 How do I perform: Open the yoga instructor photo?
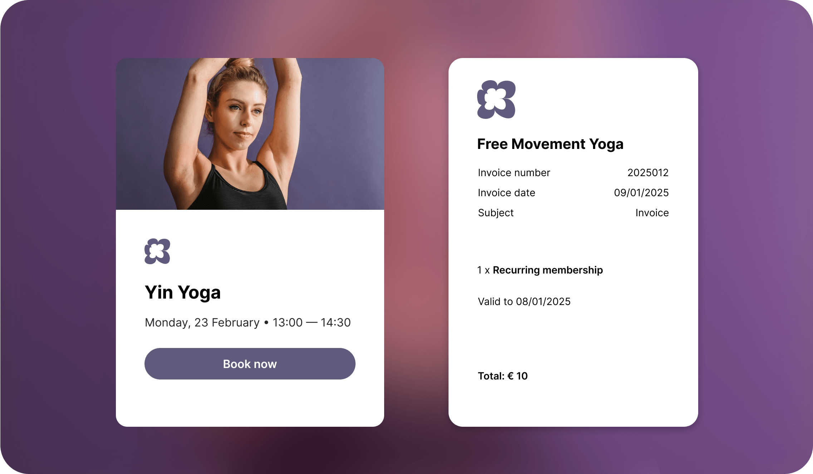click(x=250, y=134)
